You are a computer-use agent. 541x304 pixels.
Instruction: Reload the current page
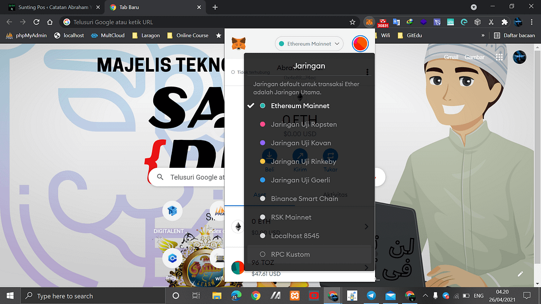(x=36, y=22)
